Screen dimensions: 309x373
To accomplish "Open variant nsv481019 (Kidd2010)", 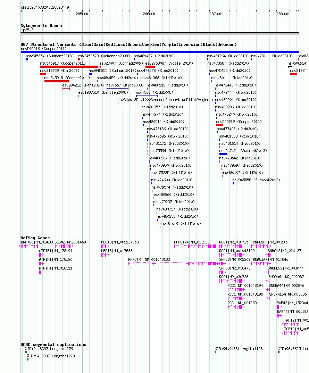I will point(180,224).
